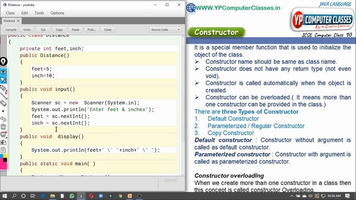Click the pen nib icon in annotation toolbar

tap(3, 62)
